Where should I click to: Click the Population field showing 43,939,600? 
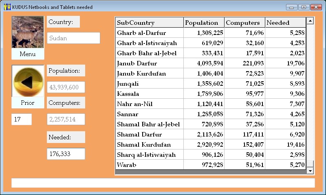pos(66,87)
